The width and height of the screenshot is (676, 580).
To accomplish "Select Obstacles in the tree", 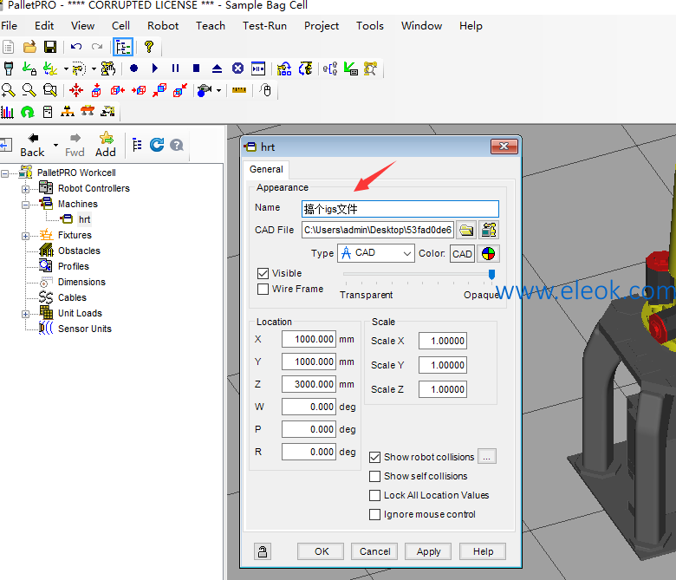I will pyautogui.click(x=79, y=251).
